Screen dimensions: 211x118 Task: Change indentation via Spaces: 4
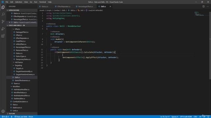tap(175, 117)
